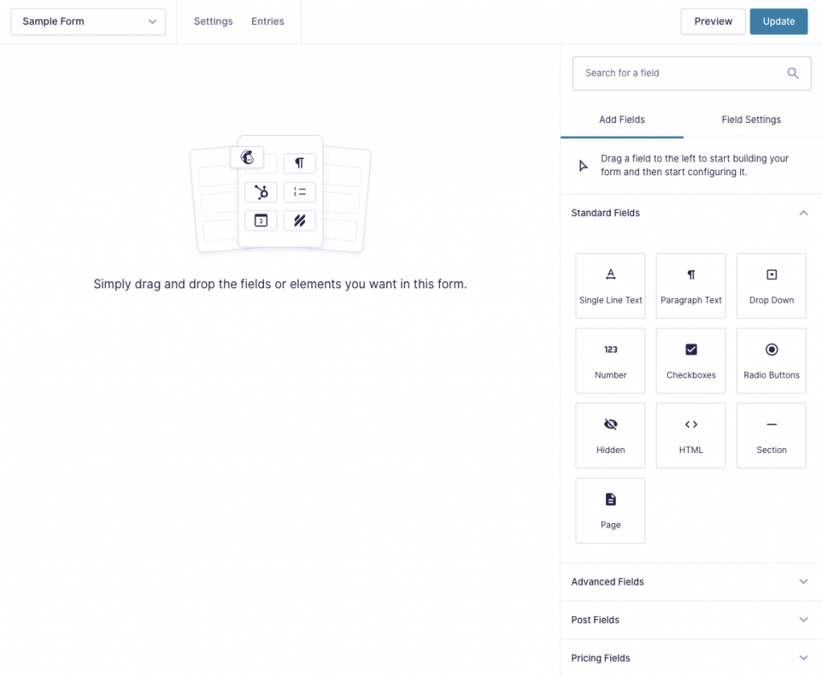Select the HTML field icon
Screen dimensions: 822x677
click(x=690, y=435)
